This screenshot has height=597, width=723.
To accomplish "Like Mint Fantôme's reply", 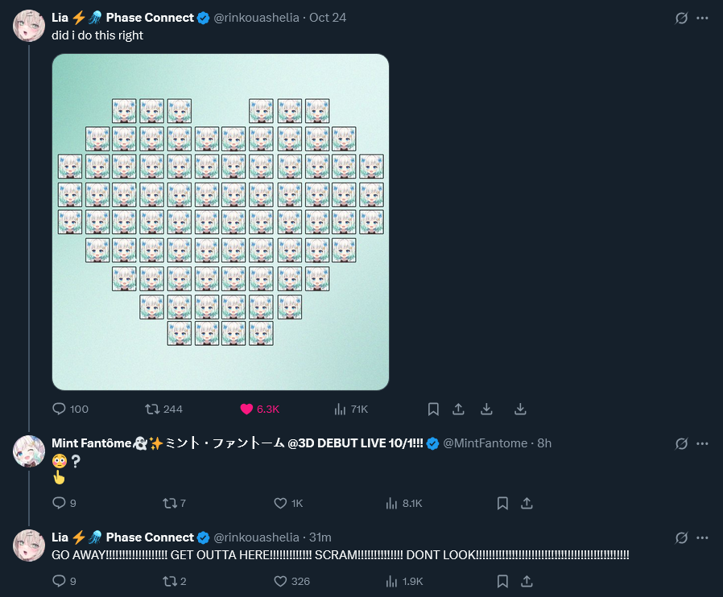I will [280, 503].
